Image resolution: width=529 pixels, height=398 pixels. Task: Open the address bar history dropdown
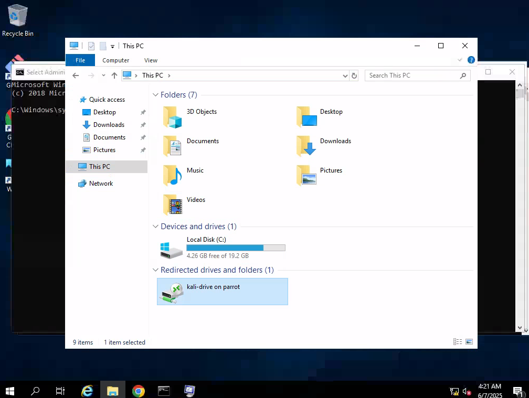click(x=345, y=76)
